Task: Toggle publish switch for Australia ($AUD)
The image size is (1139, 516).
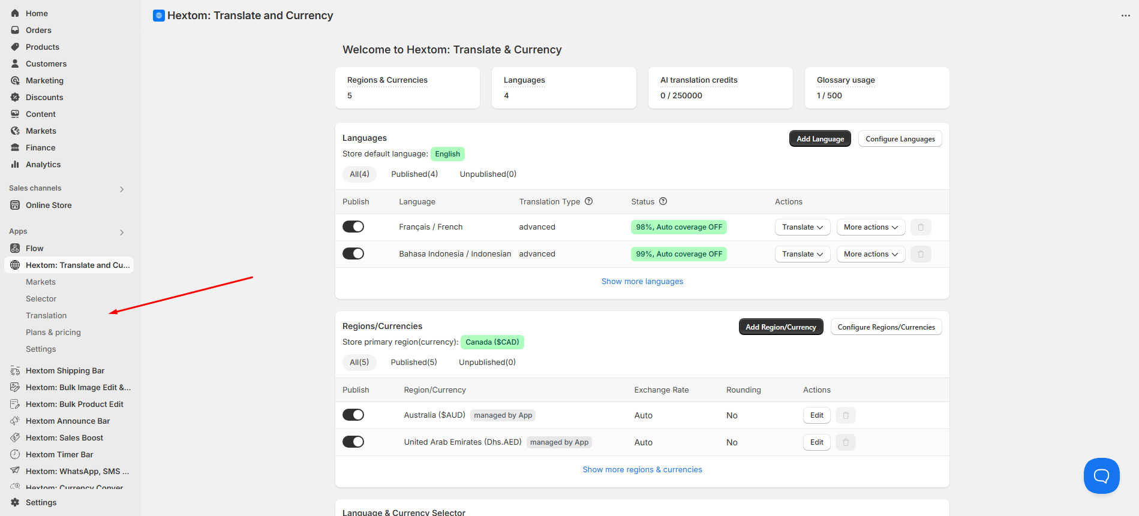Action: pos(353,415)
